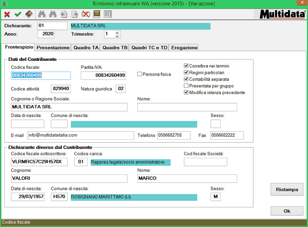308x227 pixels.
Task: Click the Codice fiscale contribuente field
Action: pyautogui.click(x=41, y=76)
